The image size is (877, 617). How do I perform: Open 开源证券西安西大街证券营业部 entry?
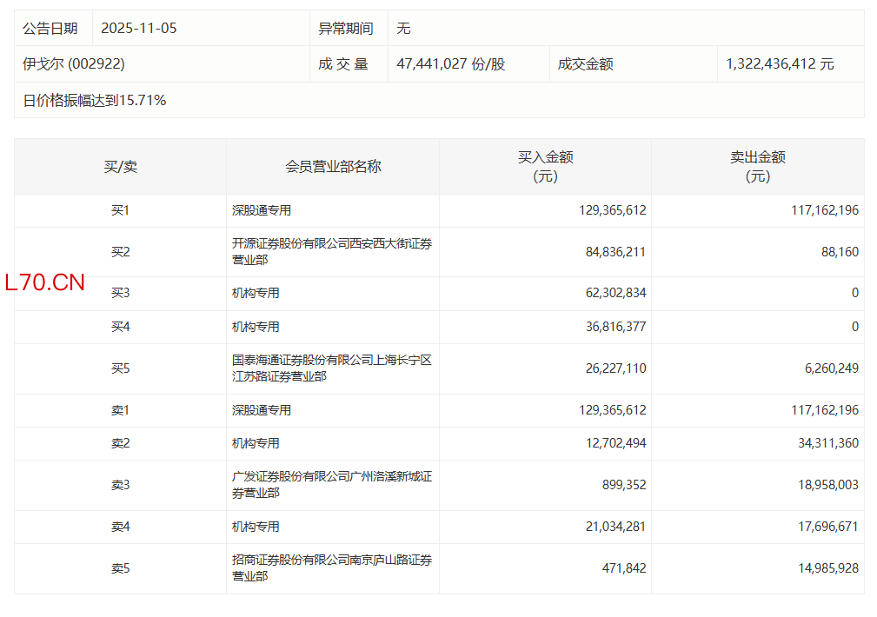(x=331, y=251)
